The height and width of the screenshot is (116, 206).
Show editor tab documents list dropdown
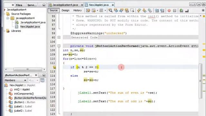199,4
